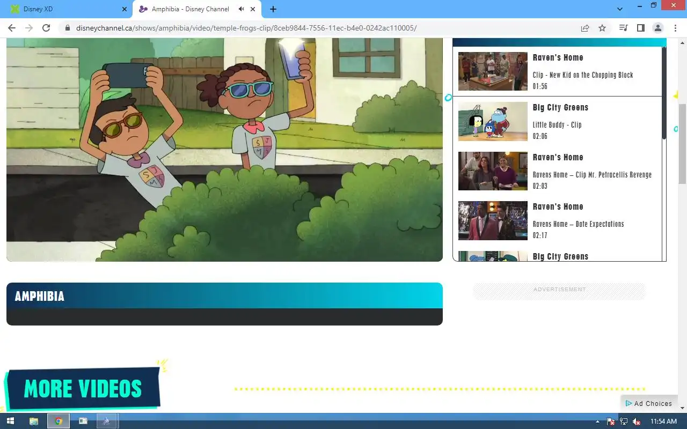Go back to the previous page
Screen dimensions: 687x429
[x=12, y=28]
